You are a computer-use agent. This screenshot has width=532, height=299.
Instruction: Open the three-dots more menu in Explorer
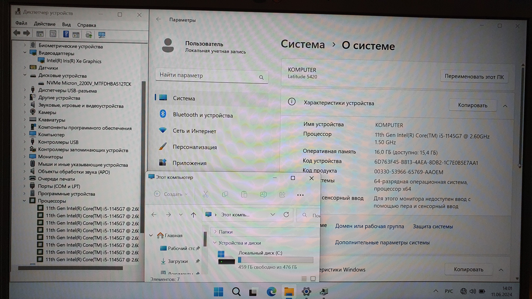[300, 195]
